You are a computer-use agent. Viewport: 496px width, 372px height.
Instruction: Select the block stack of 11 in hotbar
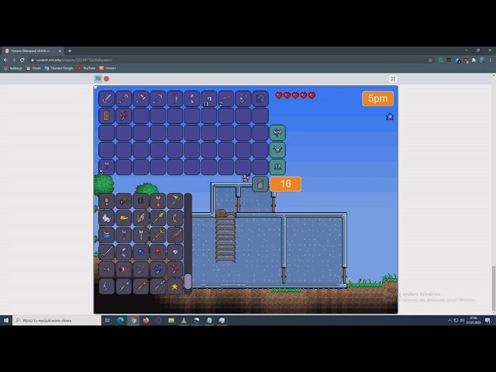(x=208, y=98)
